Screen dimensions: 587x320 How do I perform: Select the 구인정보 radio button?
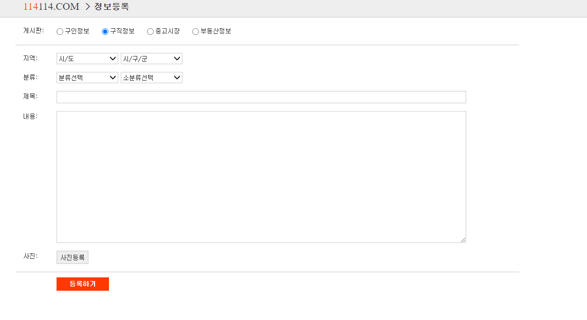pos(60,31)
